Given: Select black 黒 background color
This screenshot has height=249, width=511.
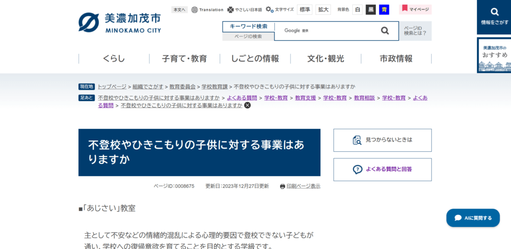Looking at the screenshot, I should (371, 10).
